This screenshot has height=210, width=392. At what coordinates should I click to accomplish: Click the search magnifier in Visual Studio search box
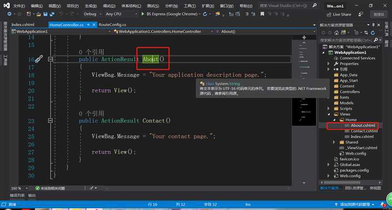point(315,5)
